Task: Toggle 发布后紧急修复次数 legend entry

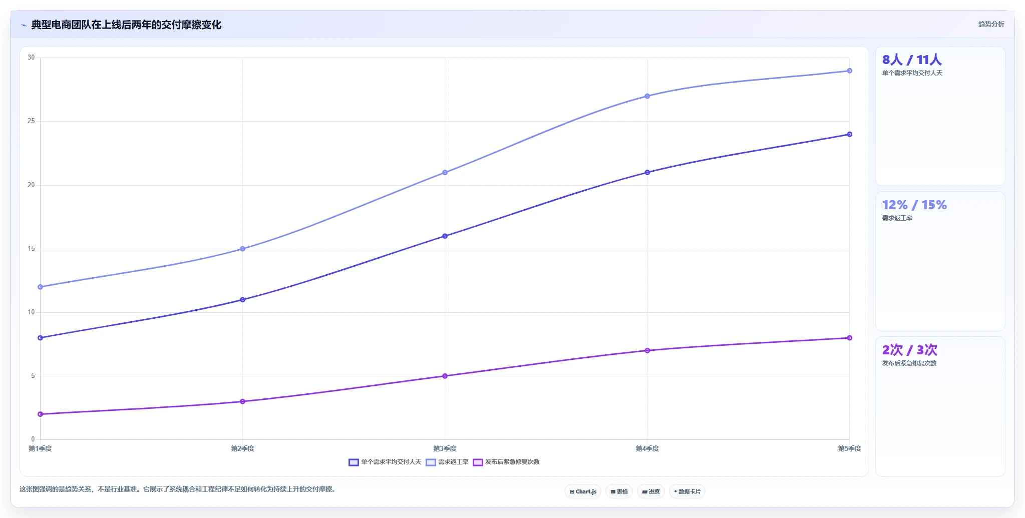Action: tap(506, 462)
